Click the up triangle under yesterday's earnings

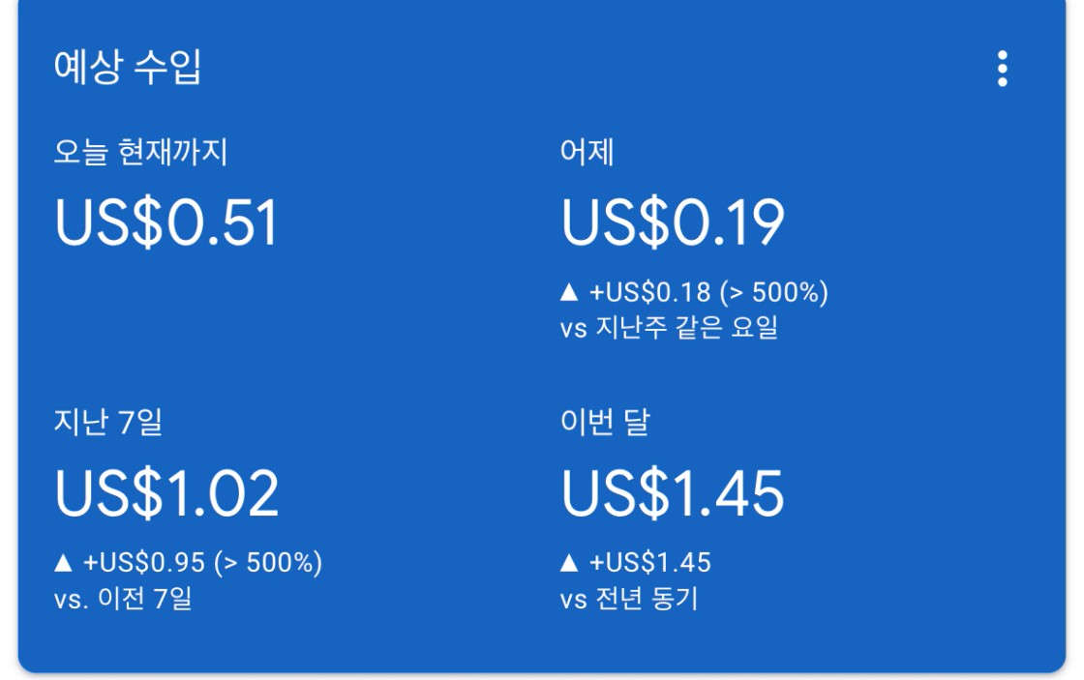tap(569, 292)
